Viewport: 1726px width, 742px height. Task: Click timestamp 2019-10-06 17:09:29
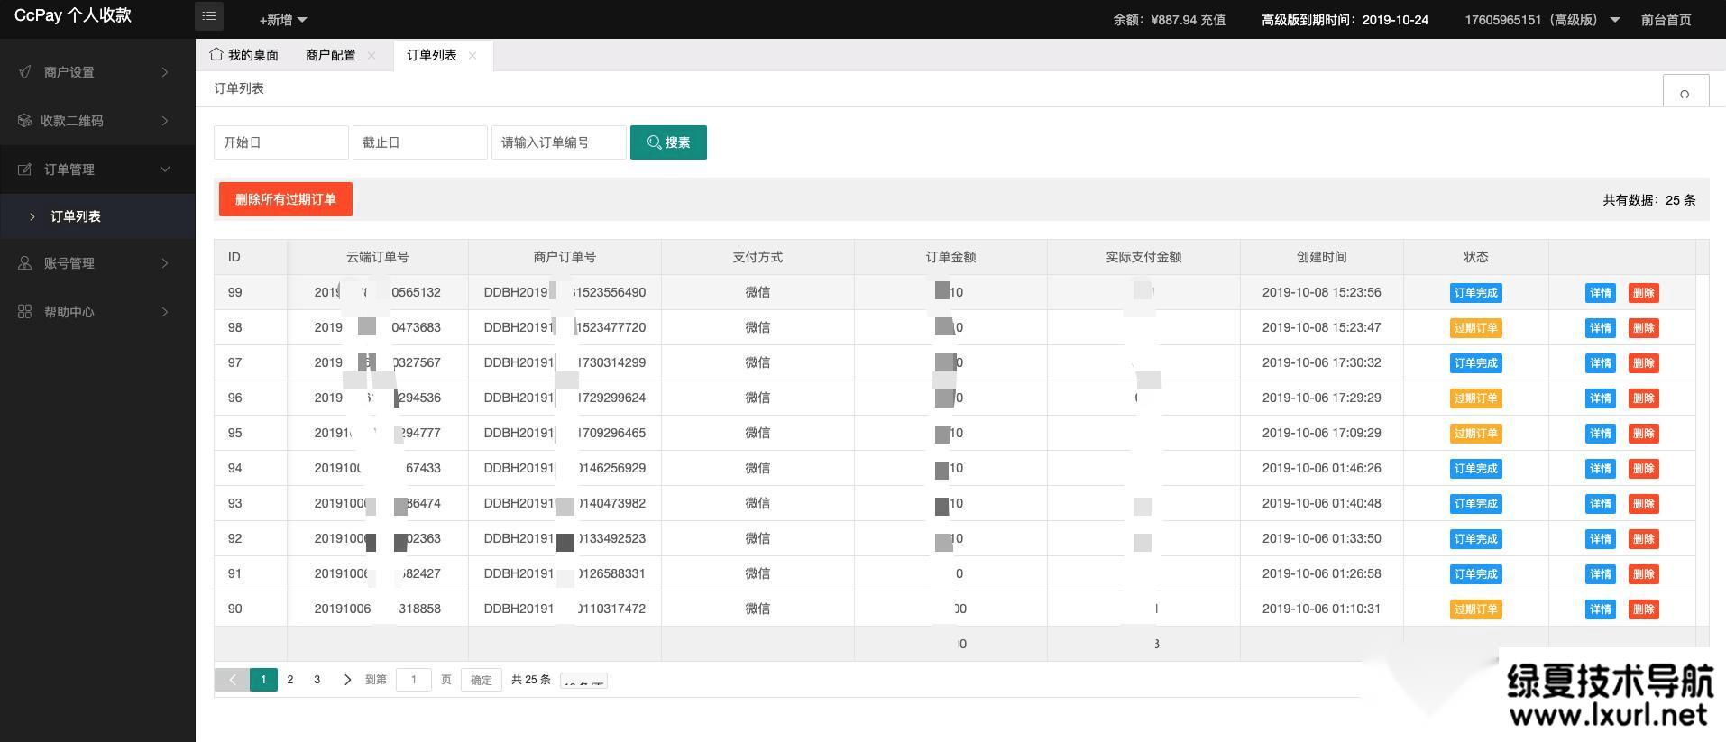point(1321,433)
